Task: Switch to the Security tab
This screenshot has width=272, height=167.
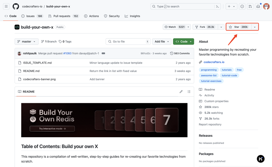Action: pyautogui.click(x=112, y=16)
